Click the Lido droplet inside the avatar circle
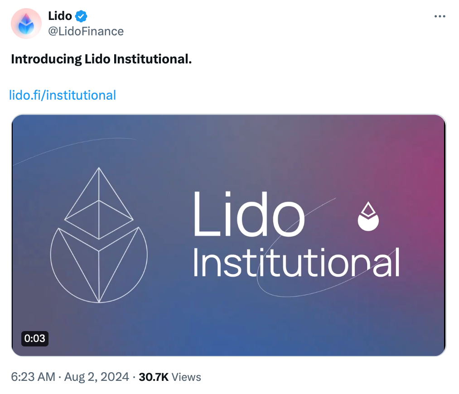459x394 pixels. [x=26, y=23]
